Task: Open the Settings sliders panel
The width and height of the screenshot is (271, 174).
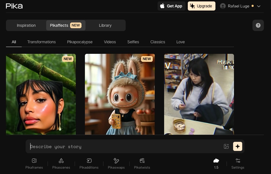Action: 238,163
